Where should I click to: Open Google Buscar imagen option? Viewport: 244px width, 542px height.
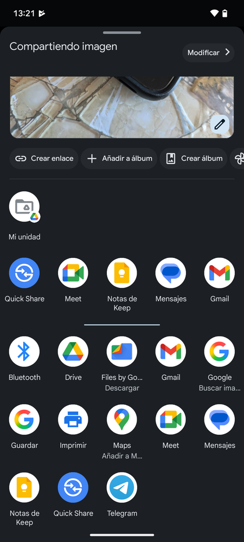(220, 352)
